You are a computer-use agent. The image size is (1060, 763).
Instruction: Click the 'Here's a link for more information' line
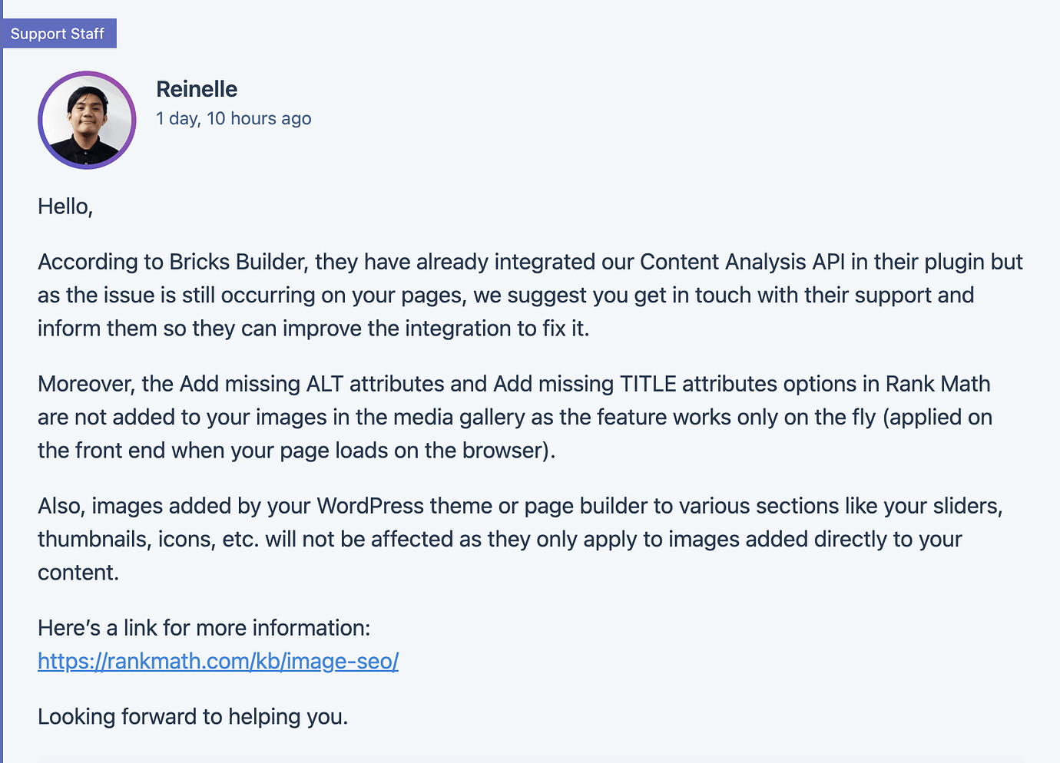click(204, 628)
